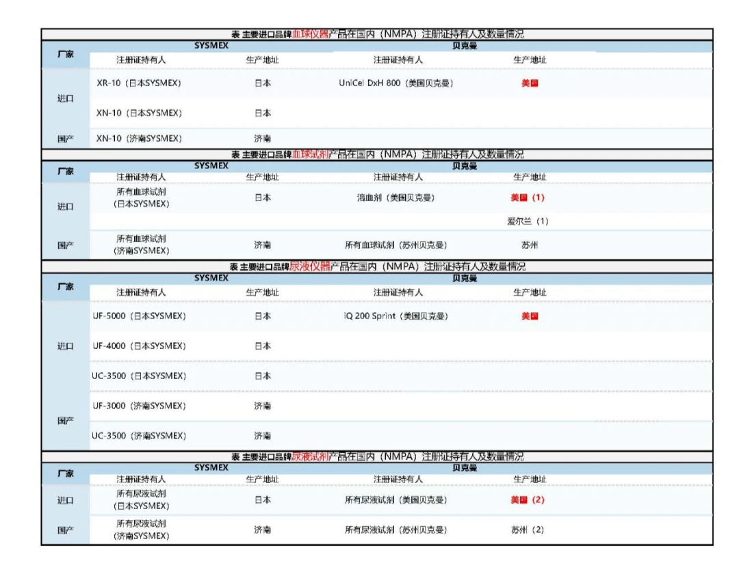Click the 尿液试剂 table title row
739x572 pixels.
pyautogui.click(x=377, y=457)
